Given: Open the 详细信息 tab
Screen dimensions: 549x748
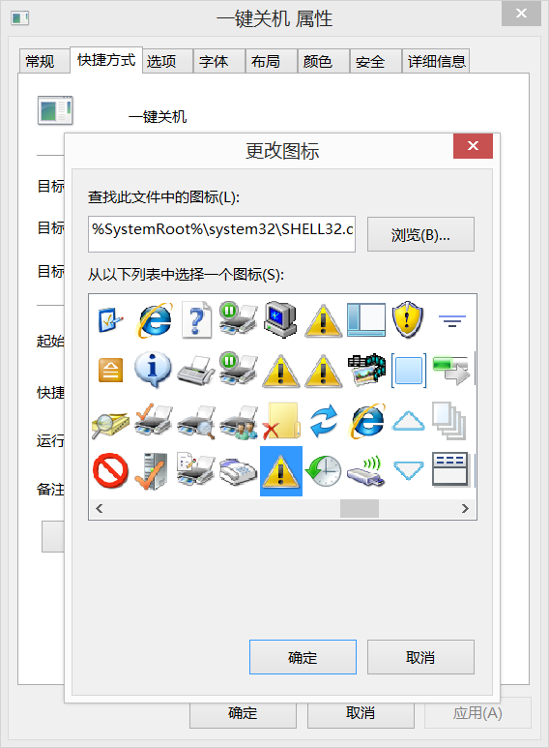Looking at the screenshot, I should click(x=436, y=61).
